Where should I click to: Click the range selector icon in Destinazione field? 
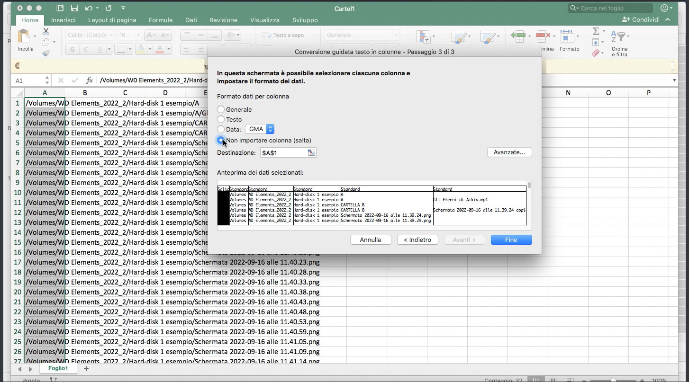[311, 152]
